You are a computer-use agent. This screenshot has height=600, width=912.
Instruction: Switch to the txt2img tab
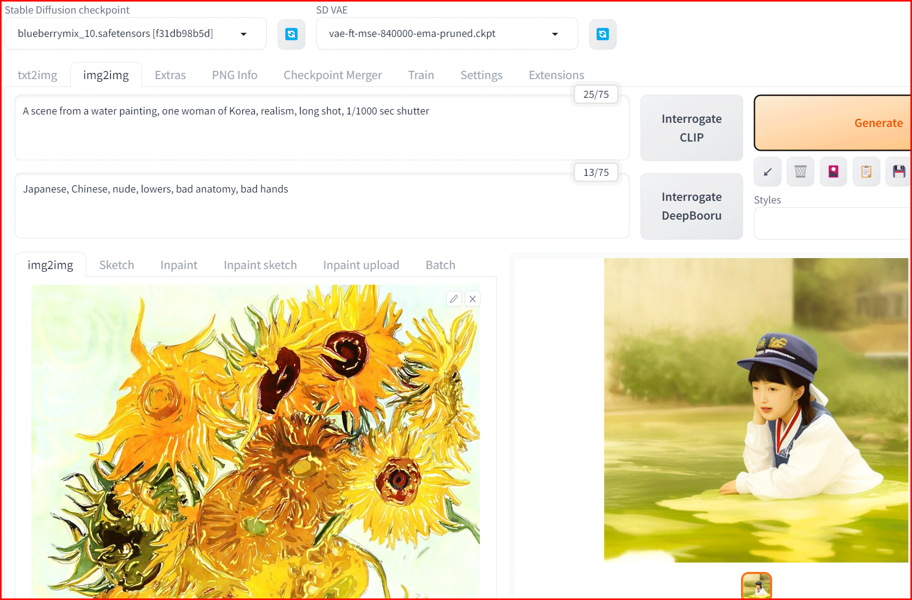(37, 75)
